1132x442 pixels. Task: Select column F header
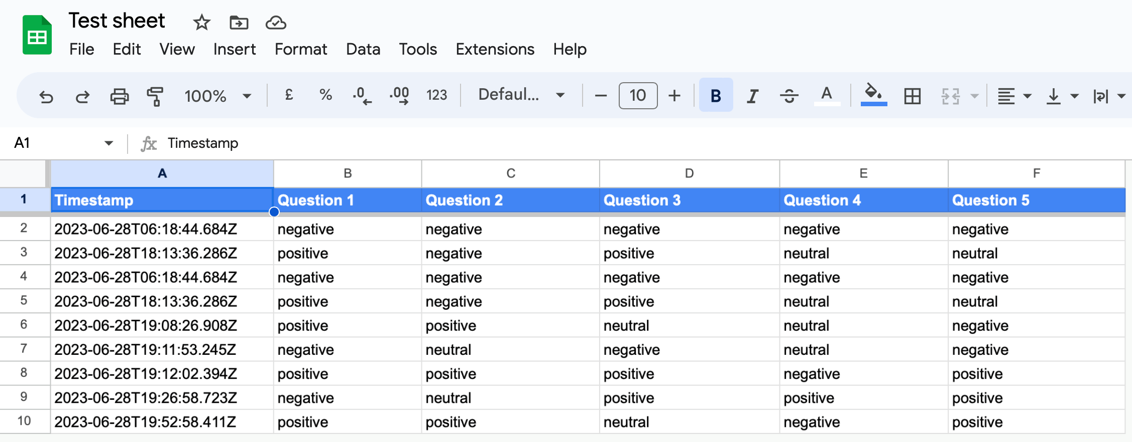pos(1037,173)
